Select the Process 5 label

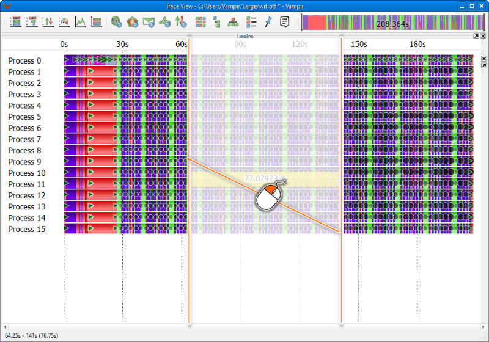tap(24, 117)
